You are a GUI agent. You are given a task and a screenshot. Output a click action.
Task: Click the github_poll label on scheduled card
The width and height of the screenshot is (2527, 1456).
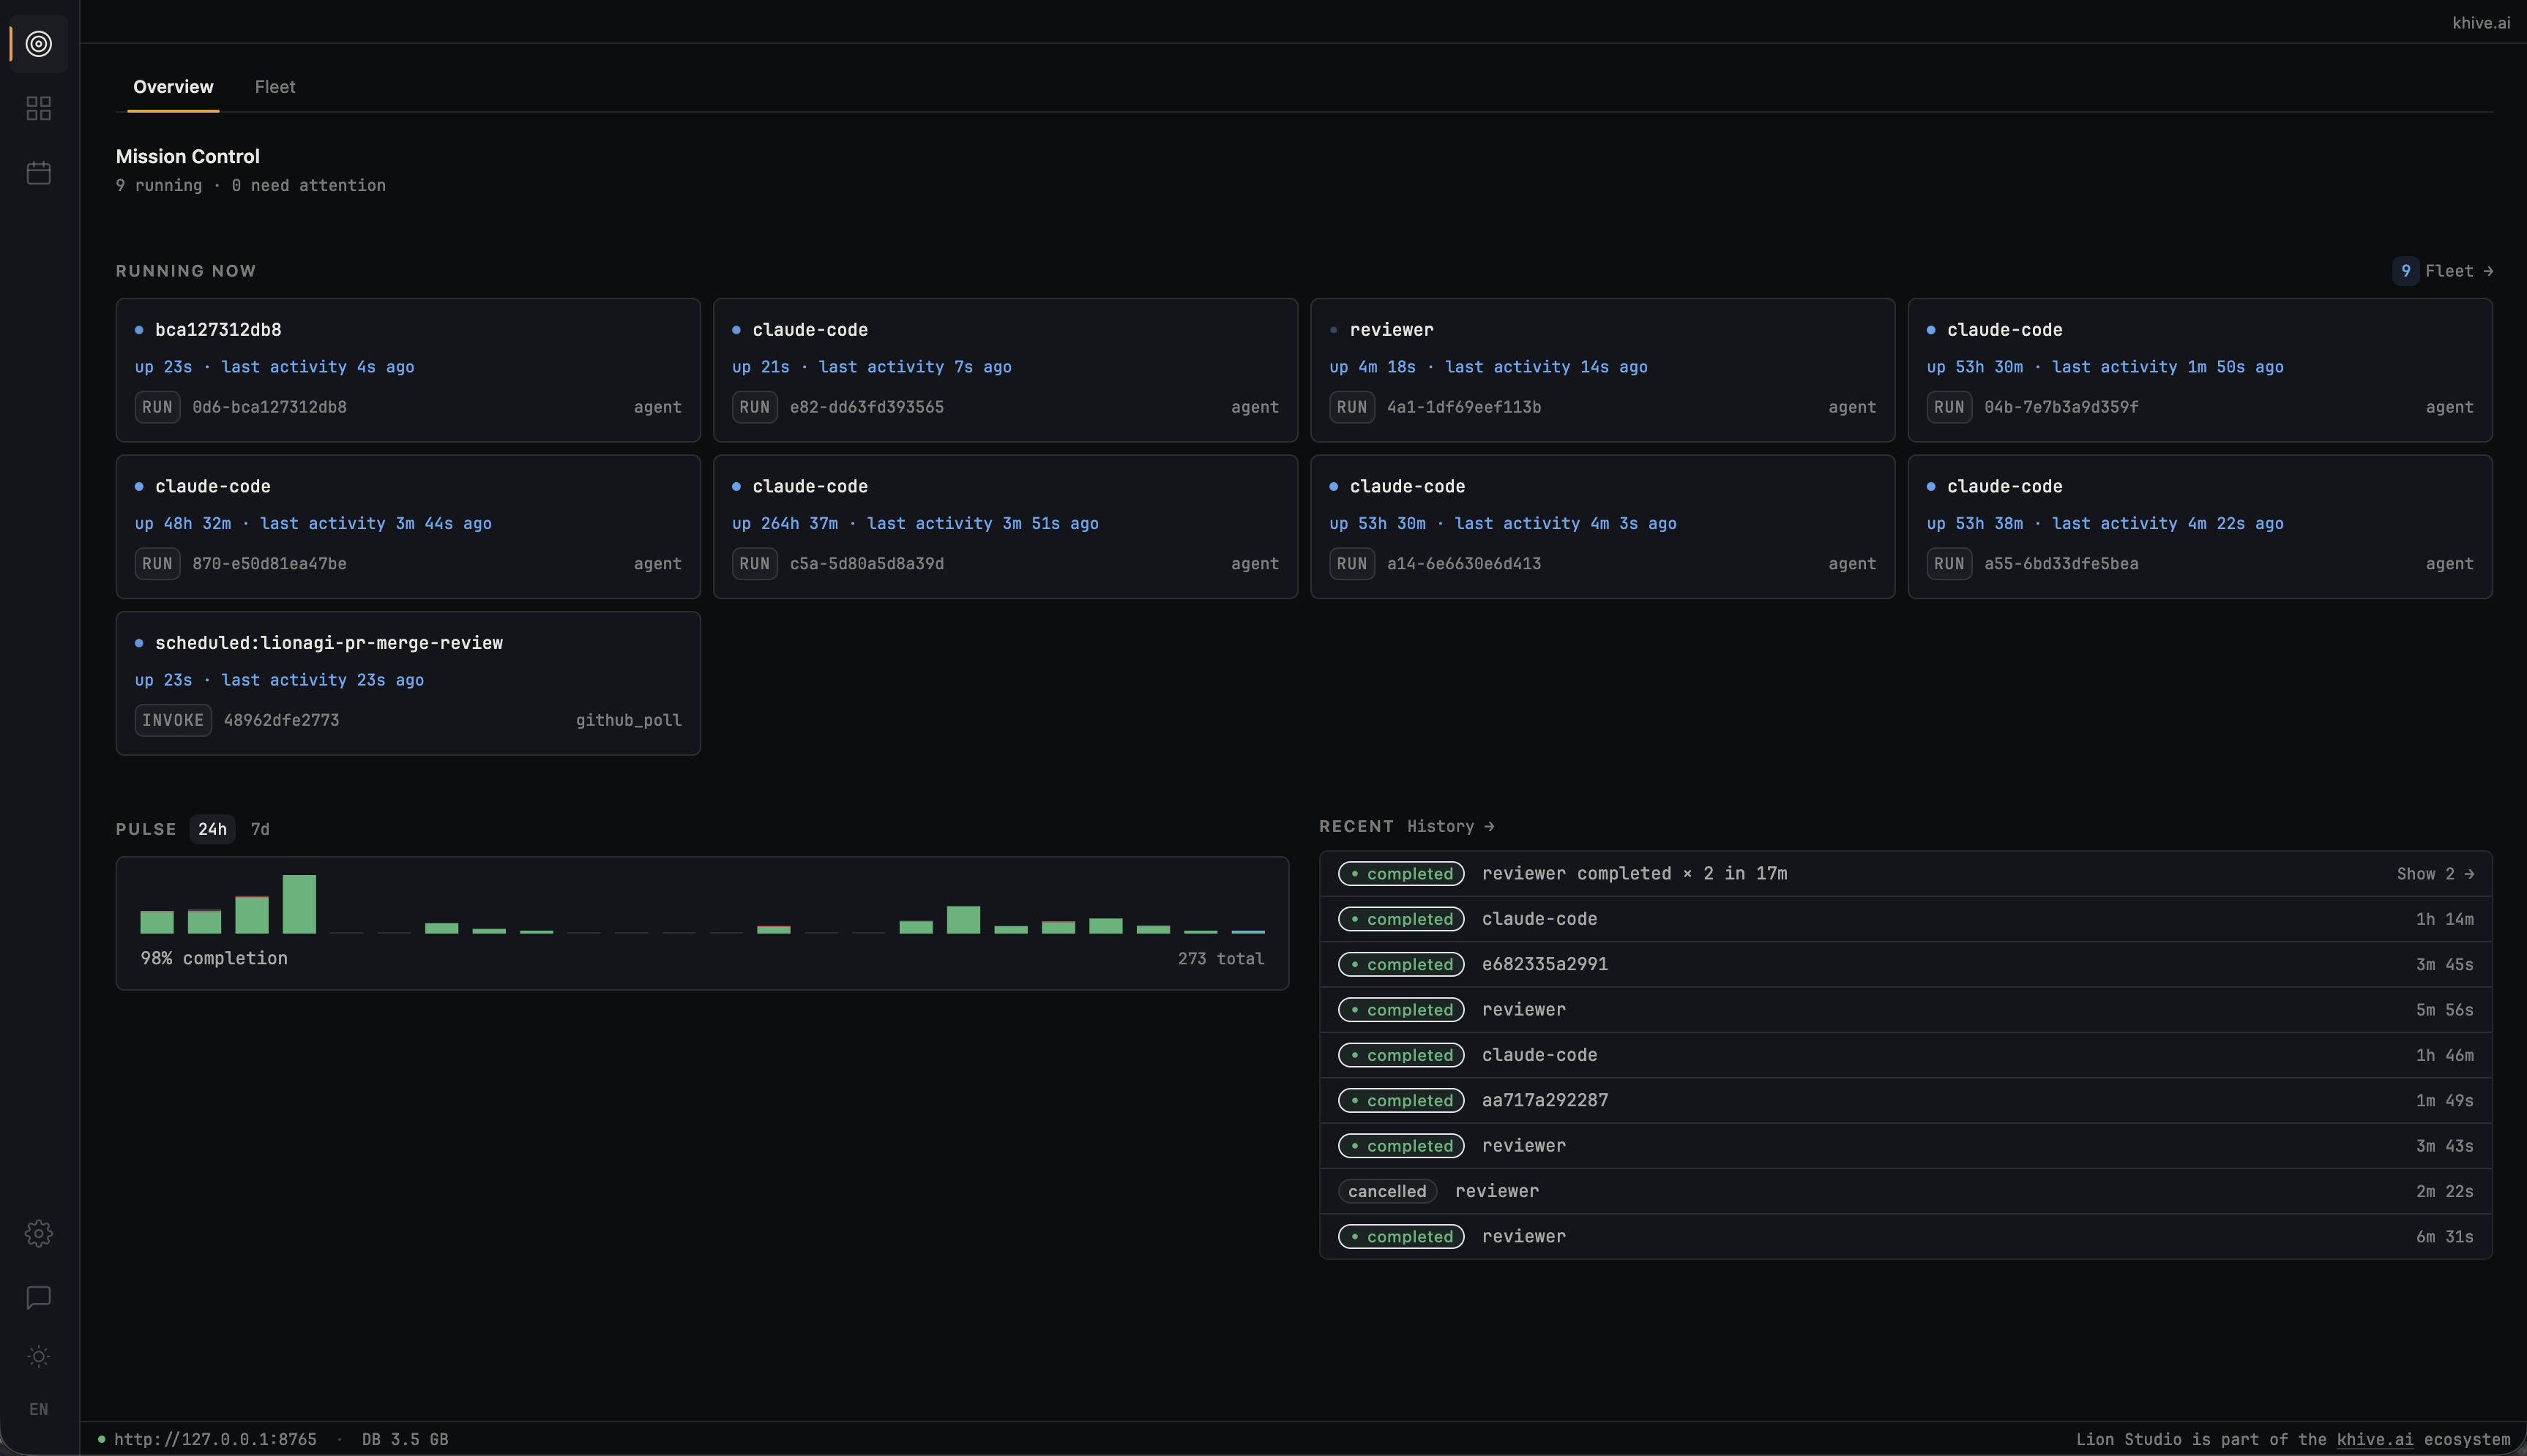[x=628, y=720]
